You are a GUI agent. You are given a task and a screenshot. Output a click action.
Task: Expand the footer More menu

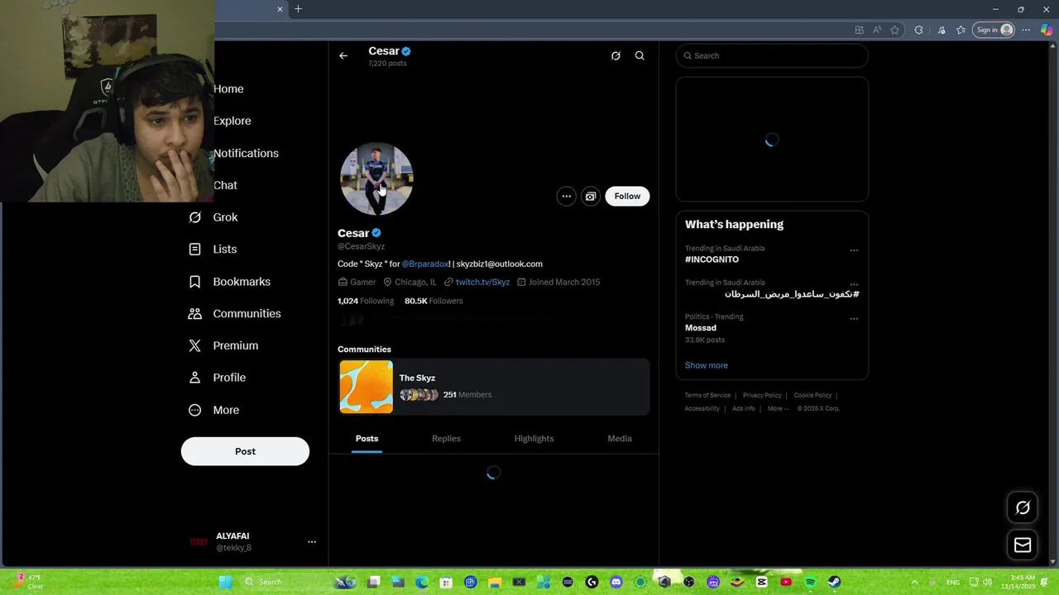point(776,408)
